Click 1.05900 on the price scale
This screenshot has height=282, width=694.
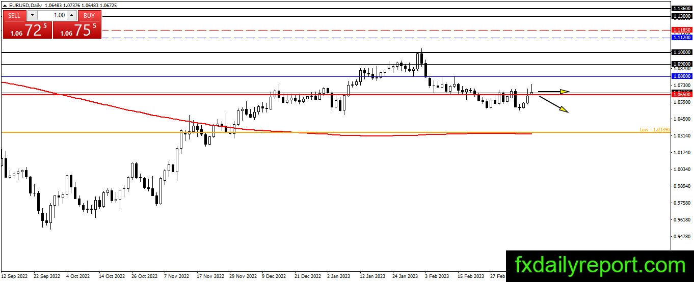coord(682,102)
